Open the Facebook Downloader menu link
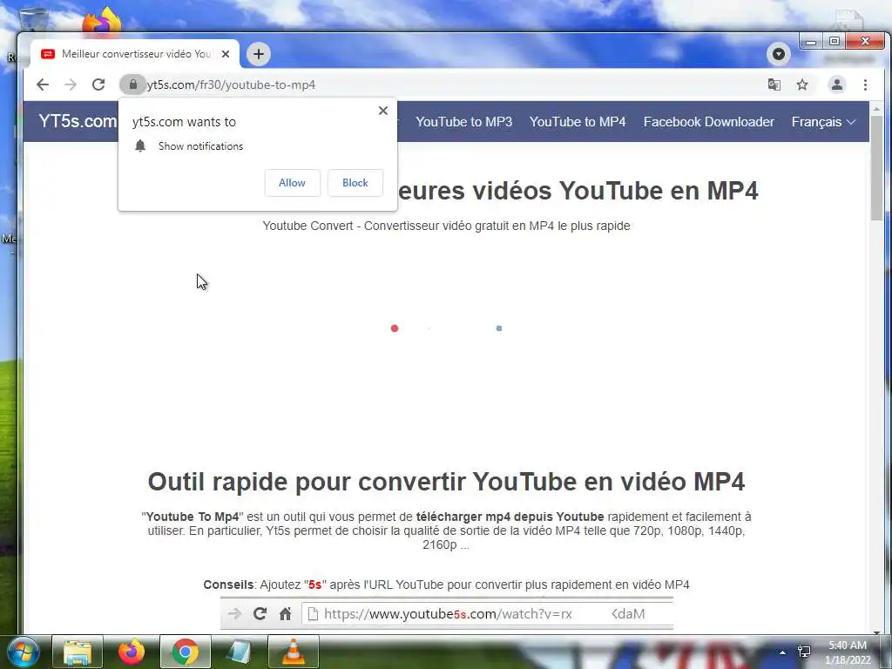Screen dimensions: 892x669 tap(709, 122)
